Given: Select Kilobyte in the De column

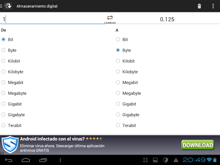Looking at the screenshot, I should tap(12, 72).
